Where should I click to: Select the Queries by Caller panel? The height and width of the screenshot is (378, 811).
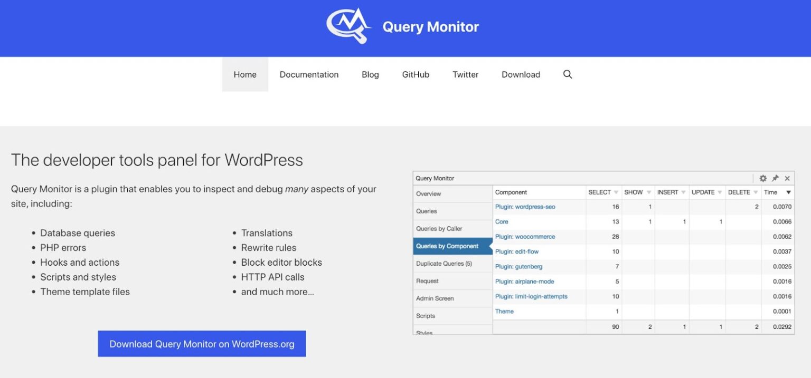[x=438, y=228]
